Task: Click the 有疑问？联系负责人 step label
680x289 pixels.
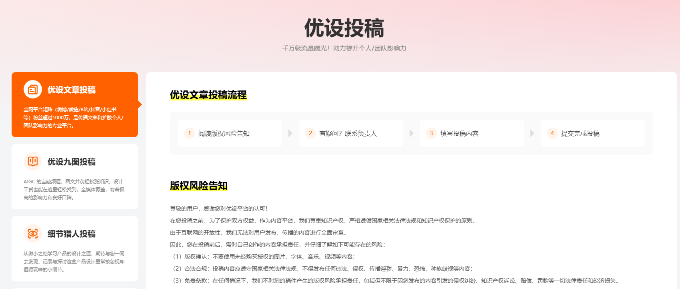Action: coord(348,134)
